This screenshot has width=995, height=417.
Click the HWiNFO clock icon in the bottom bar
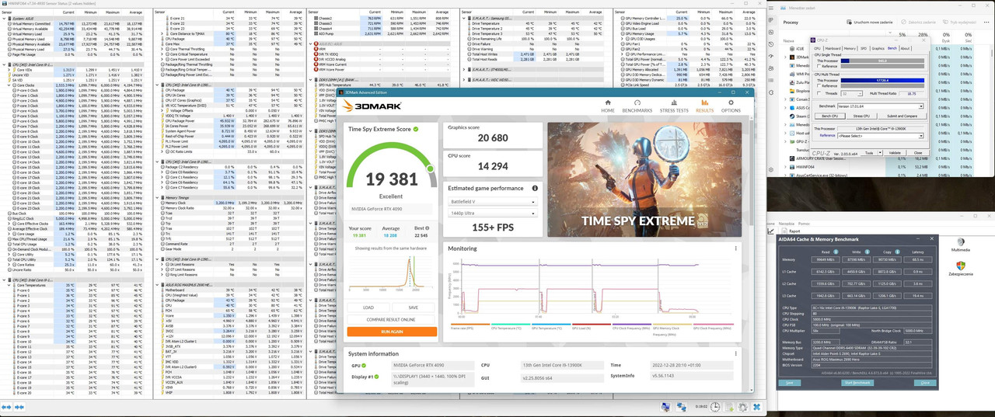[x=715, y=407]
